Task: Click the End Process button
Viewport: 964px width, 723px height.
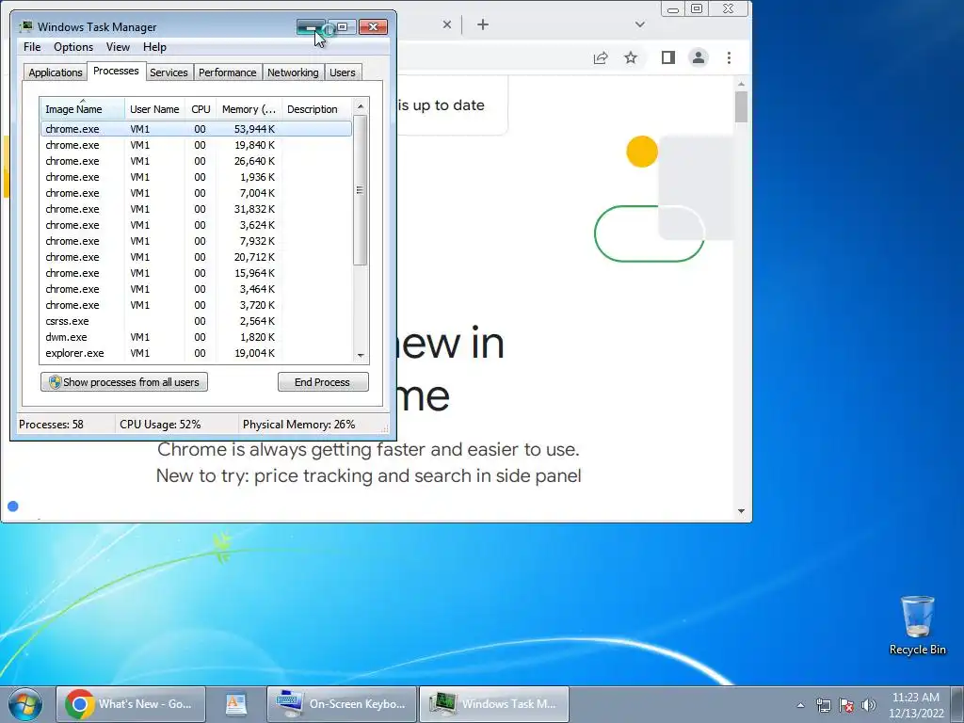Action: coord(323,382)
